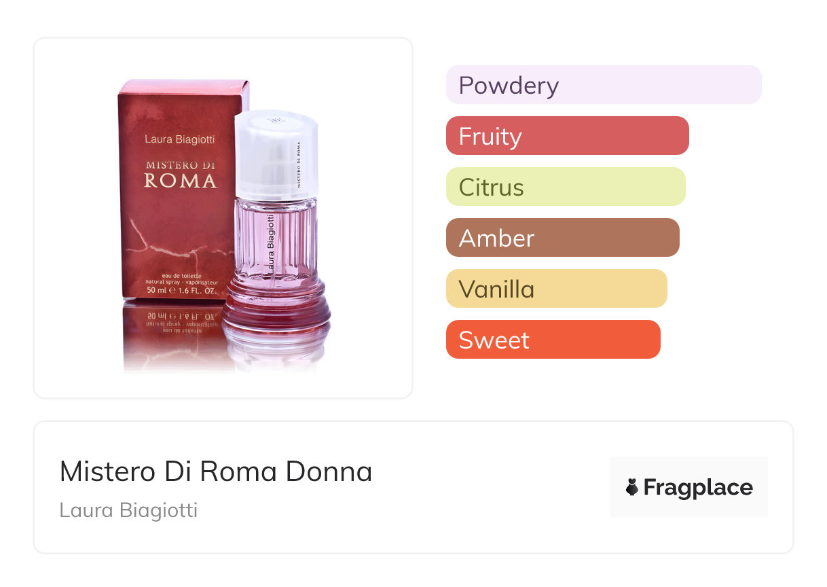The width and height of the screenshot is (827, 587).
Task: Click Laura Biagiotti text on red box
Action: click(x=180, y=139)
